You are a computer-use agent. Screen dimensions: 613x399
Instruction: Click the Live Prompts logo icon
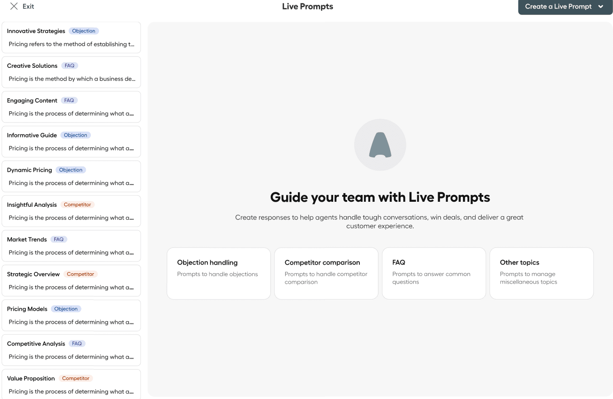click(380, 145)
